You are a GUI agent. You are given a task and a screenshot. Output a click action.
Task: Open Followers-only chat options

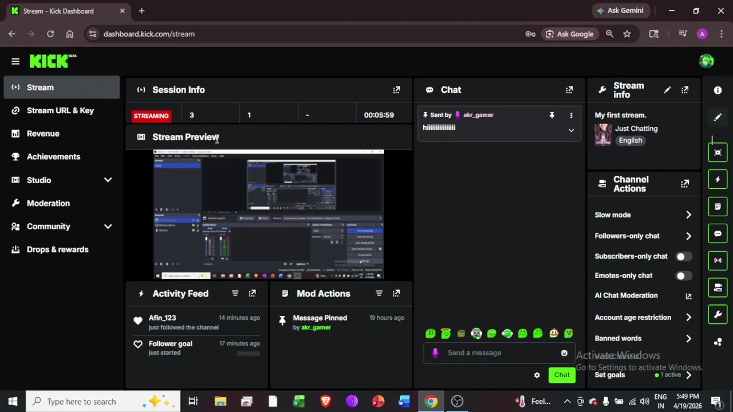point(643,236)
